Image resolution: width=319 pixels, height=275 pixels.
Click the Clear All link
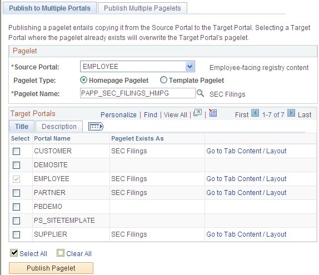(79, 254)
